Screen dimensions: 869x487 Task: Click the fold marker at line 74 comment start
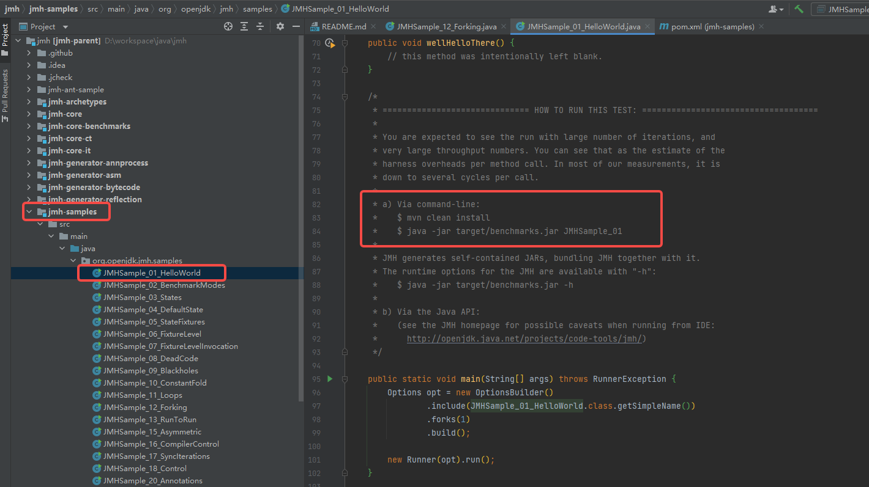pyautogui.click(x=345, y=97)
